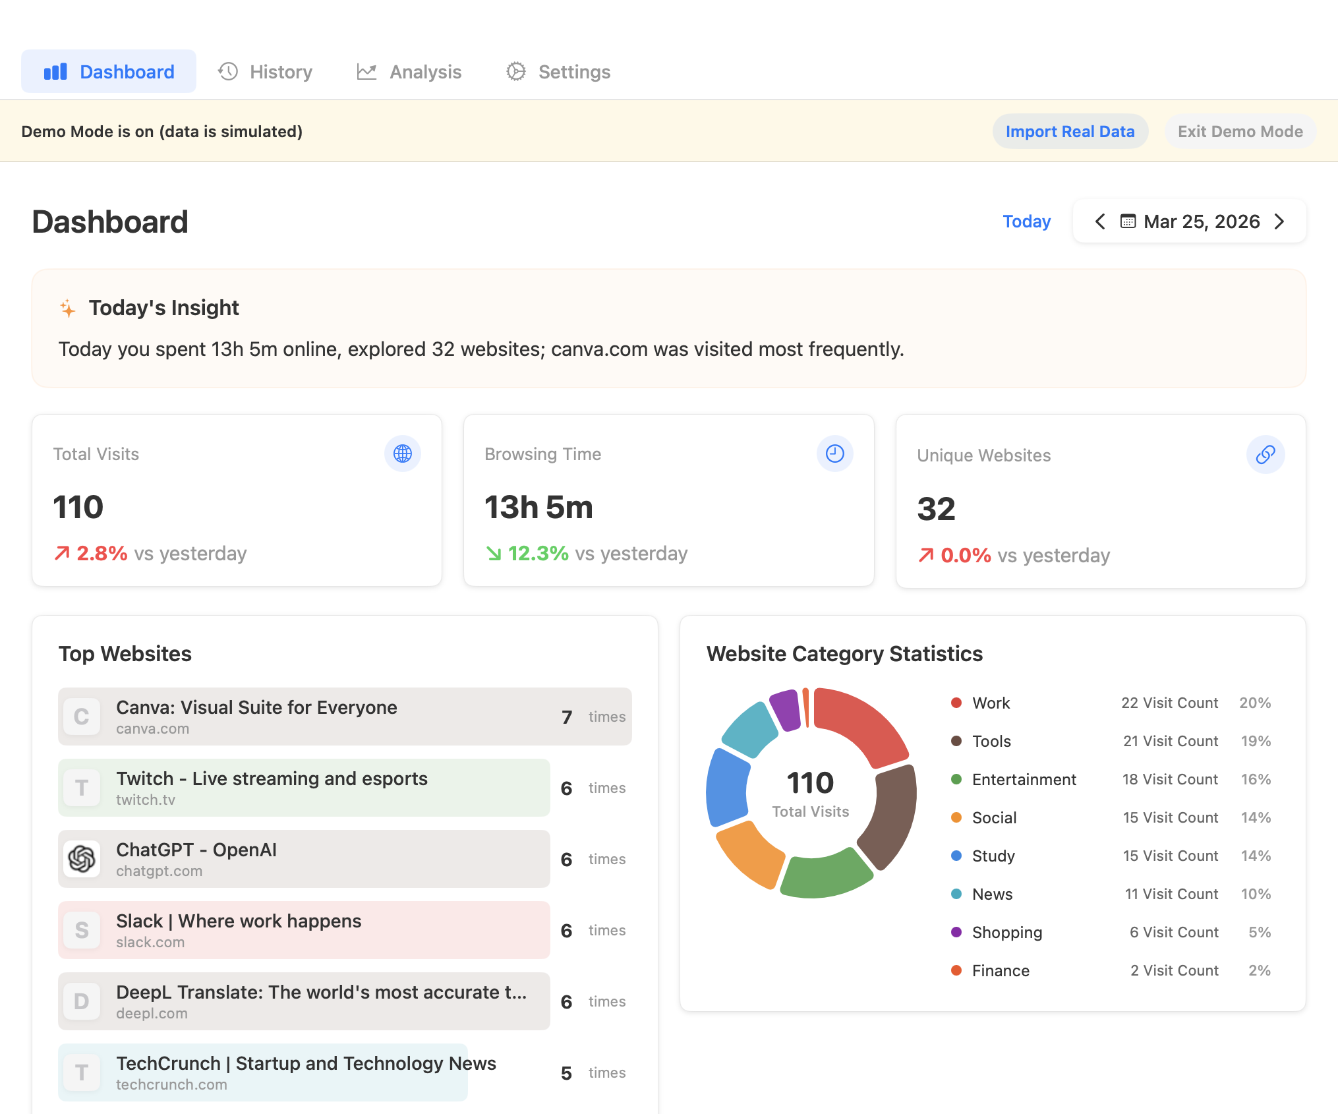The height and width of the screenshot is (1114, 1338).
Task: Open calendar icon in date picker
Action: (1128, 221)
